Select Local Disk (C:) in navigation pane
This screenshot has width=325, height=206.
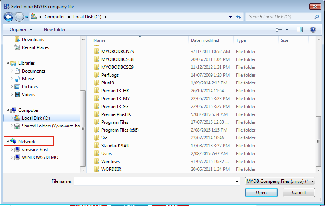pyautogui.click(x=42, y=118)
